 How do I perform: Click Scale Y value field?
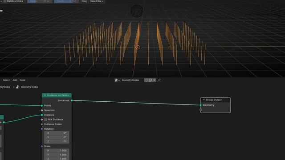coord(57,155)
